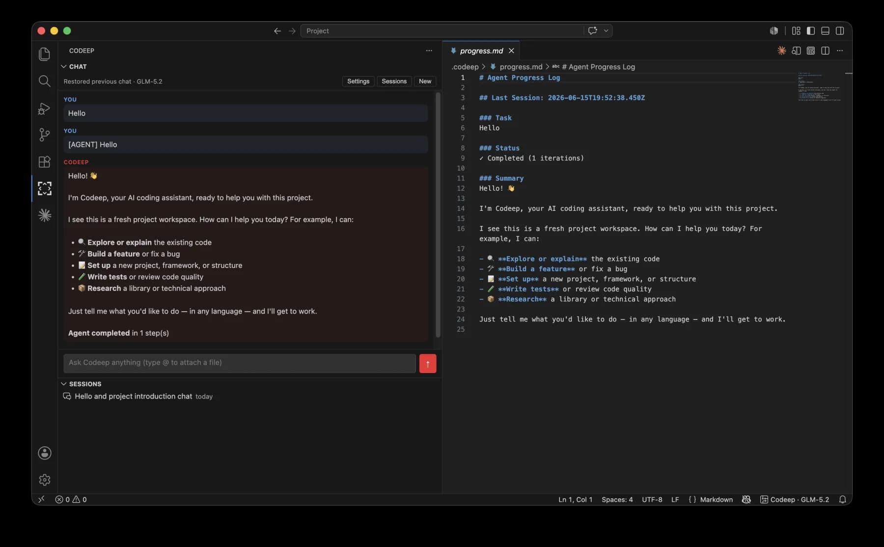Open the Extensions view
The width and height of the screenshot is (884, 547).
pos(44,162)
